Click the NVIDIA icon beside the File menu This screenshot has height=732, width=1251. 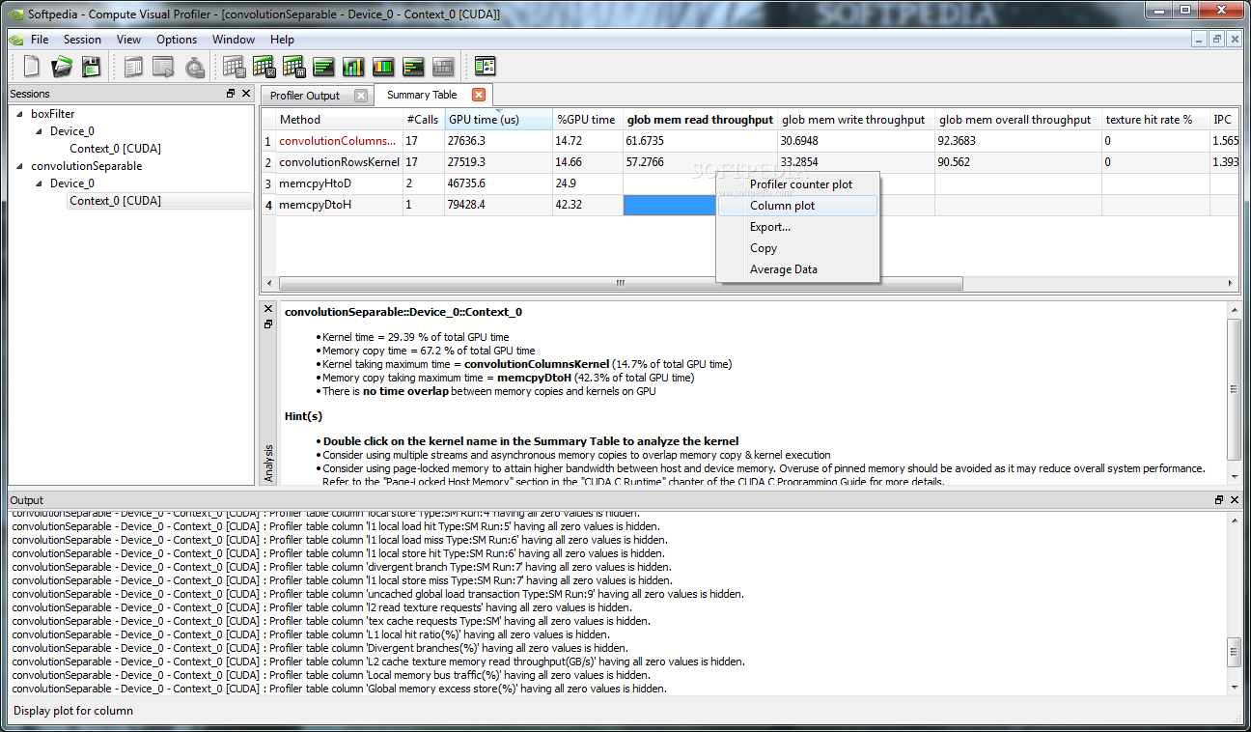pos(15,40)
